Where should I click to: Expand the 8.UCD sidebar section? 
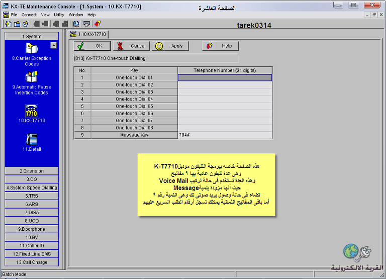[32, 221]
